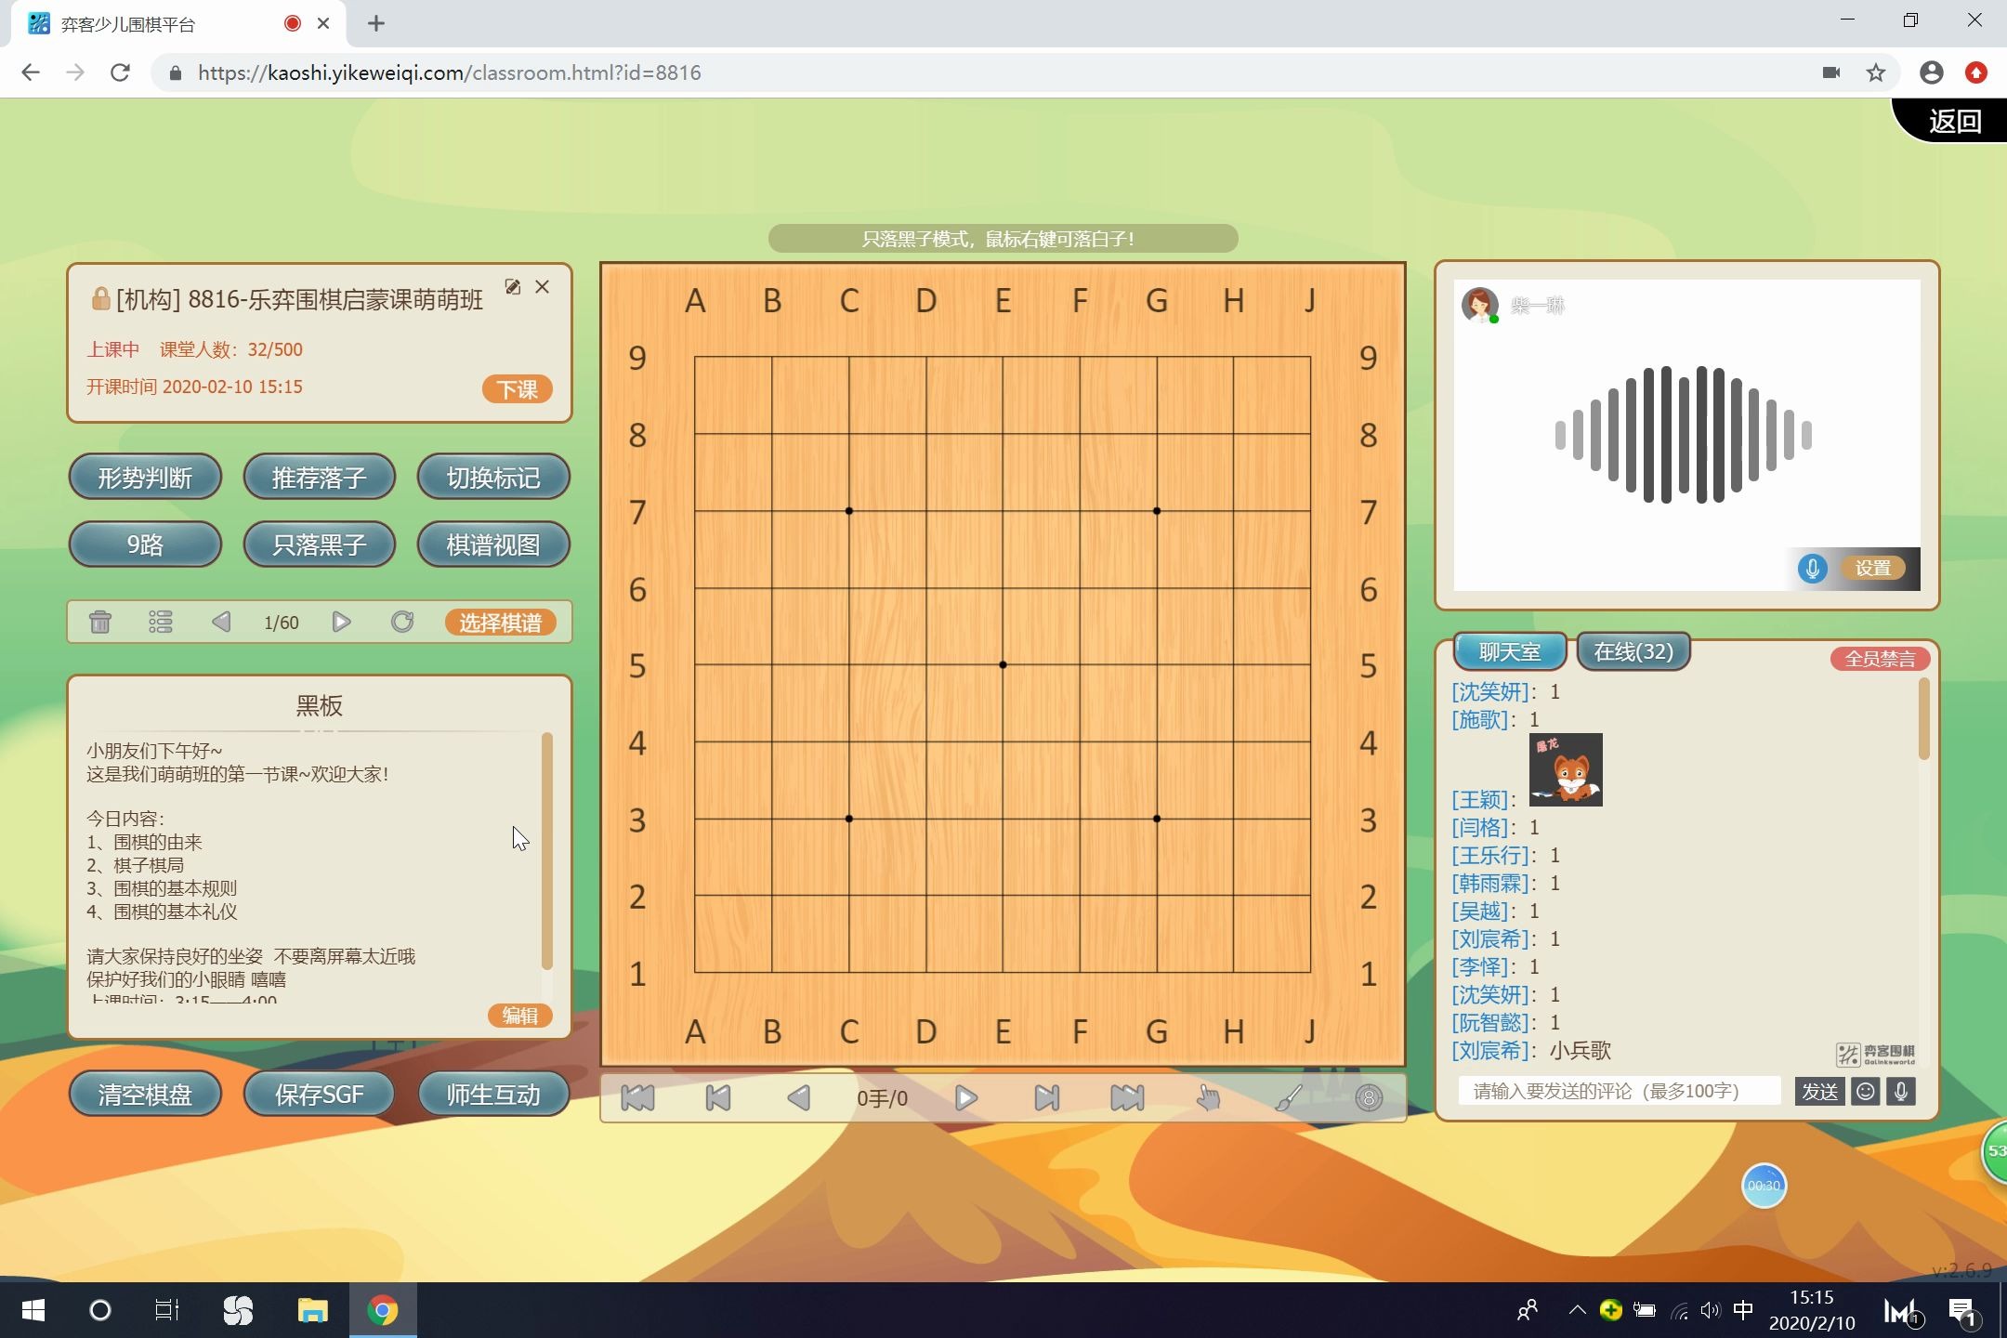Place a stone on center point E5

[x=1003, y=665]
